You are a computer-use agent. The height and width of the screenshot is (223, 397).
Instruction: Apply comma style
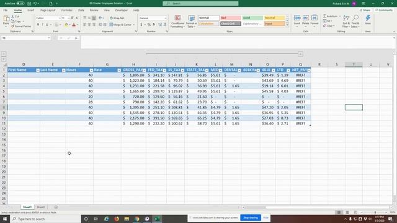coord(154,25)
